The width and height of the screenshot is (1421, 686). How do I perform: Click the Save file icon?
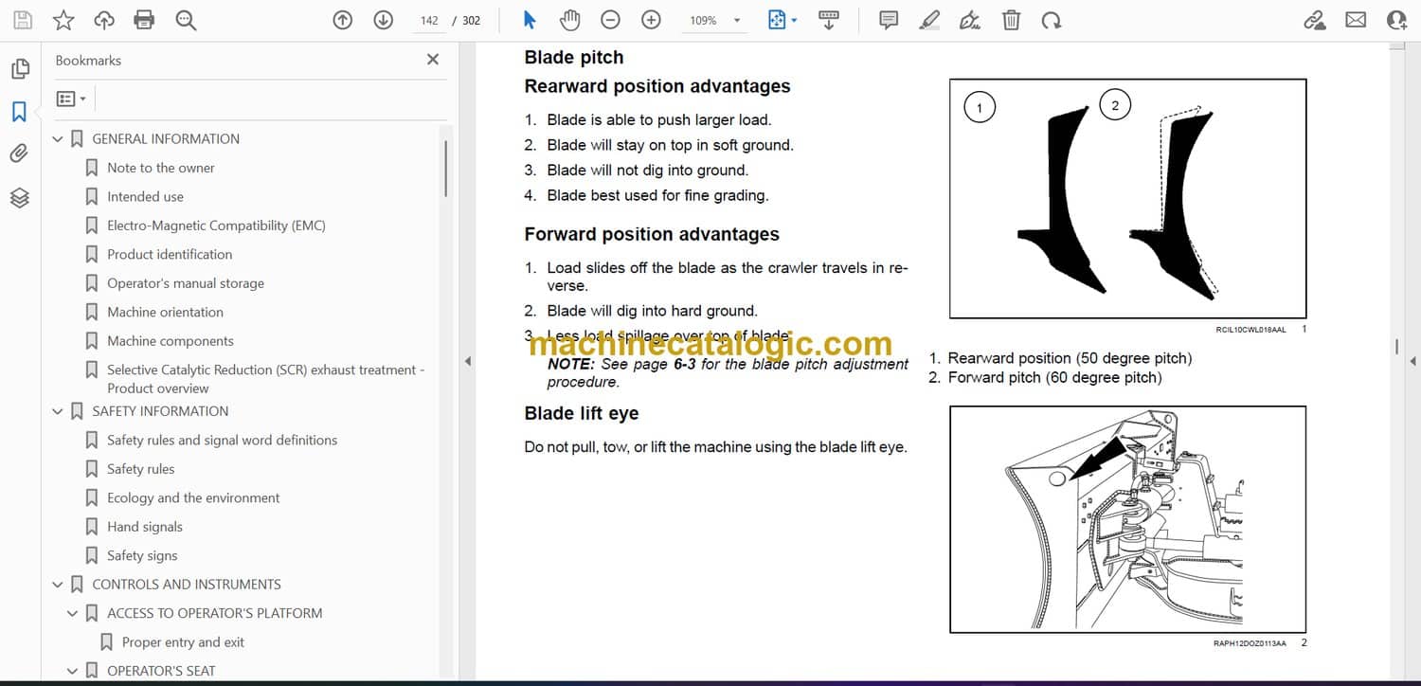click(23, 20)
